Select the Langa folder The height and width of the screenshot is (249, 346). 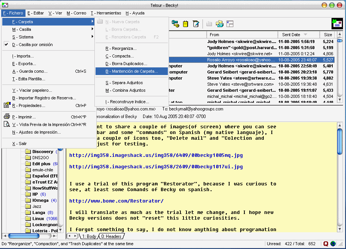click(x=39, y=212)
